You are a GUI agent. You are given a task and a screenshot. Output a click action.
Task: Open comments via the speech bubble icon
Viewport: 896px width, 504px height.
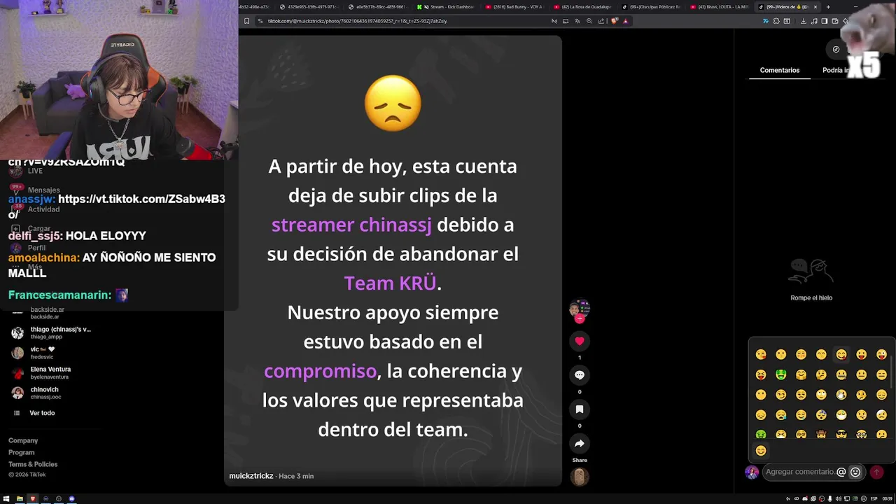[580, 375]
